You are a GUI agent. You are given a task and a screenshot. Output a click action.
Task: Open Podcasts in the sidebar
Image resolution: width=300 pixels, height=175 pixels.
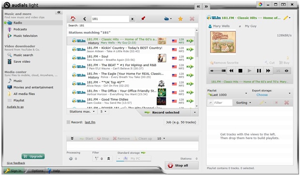tap(20, 29)
